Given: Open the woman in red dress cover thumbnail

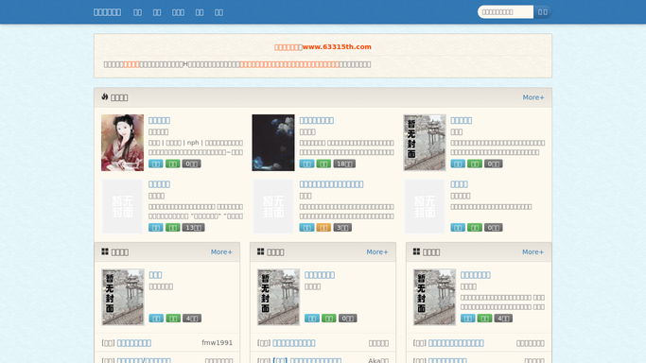Looking at the screenshot, I should coord(122,143).
